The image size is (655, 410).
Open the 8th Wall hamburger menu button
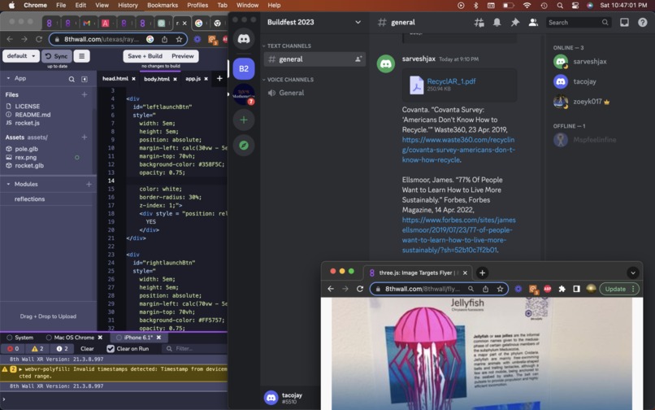(x=82, y=56)
